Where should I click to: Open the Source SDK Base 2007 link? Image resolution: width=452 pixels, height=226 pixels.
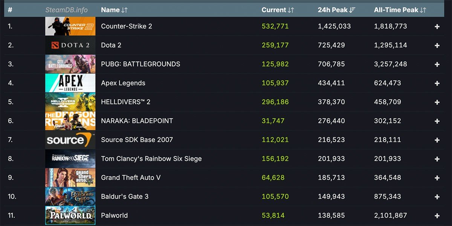pyautogui.click(x=137, y=140)
